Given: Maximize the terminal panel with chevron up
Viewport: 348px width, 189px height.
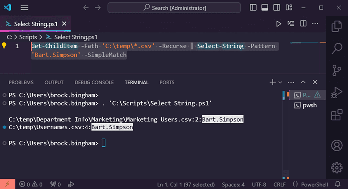Looking at the screenshot, I should [303, 82].
